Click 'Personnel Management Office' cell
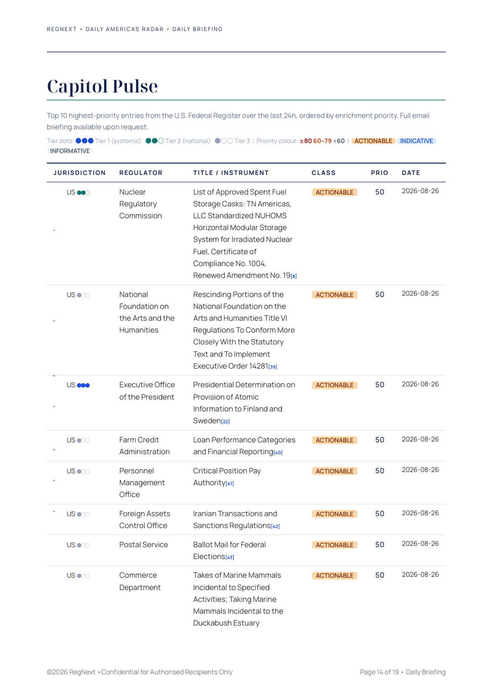Screen dimensions: 493x698 (142, 483)
